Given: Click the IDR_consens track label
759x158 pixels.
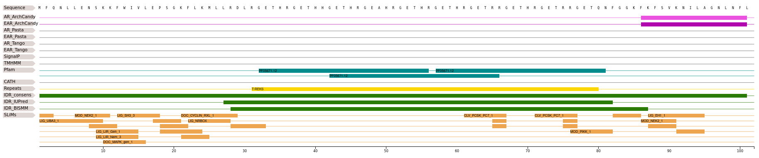Looking at the screenshot, I should coord(19,95).
